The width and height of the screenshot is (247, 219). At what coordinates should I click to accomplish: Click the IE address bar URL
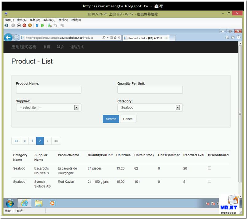[x=59, y=38]
